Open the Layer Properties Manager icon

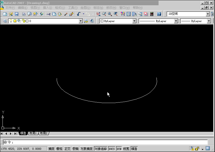[5, 21]
